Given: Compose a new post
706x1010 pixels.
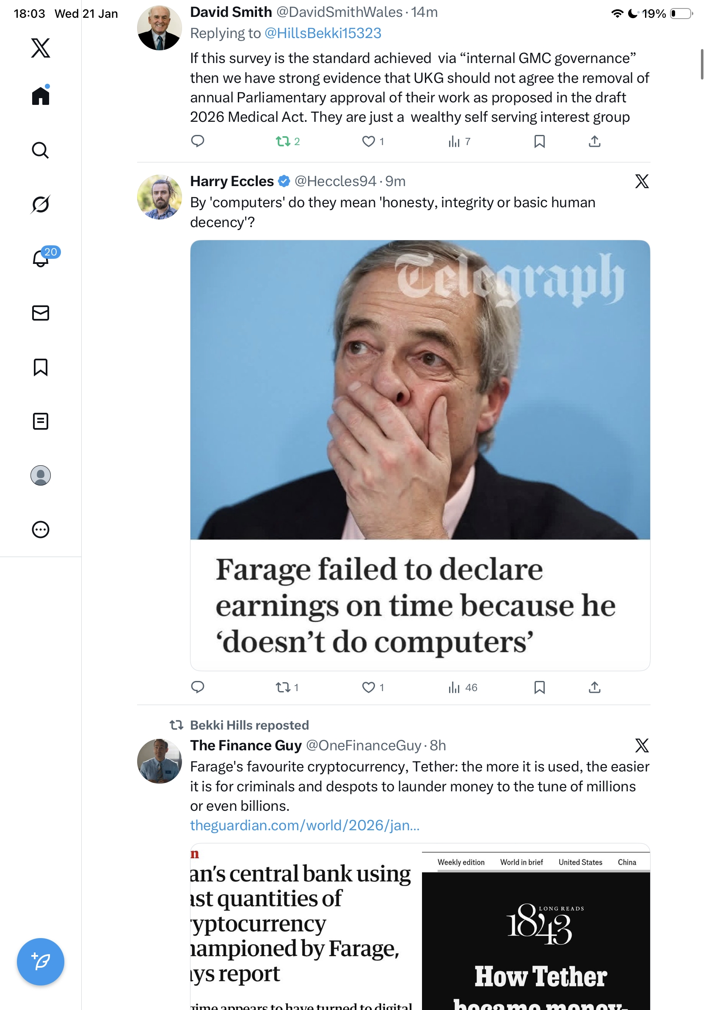Looking at the screenshot, I should pyautogui.click(x=41, y=961).
